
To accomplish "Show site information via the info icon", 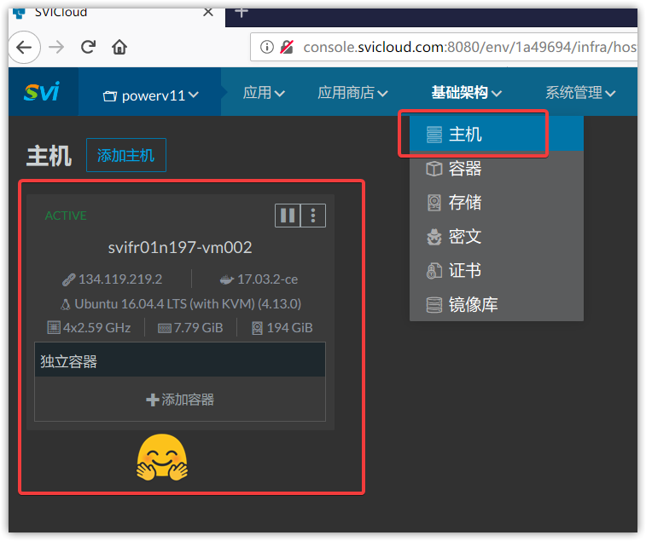I will (266, 47).
